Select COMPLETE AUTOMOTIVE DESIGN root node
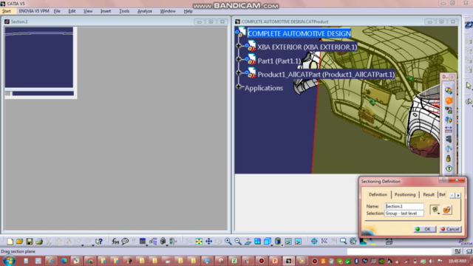This screenshot has height=266, width=473. pyautogui.click(x=299, y=33)
